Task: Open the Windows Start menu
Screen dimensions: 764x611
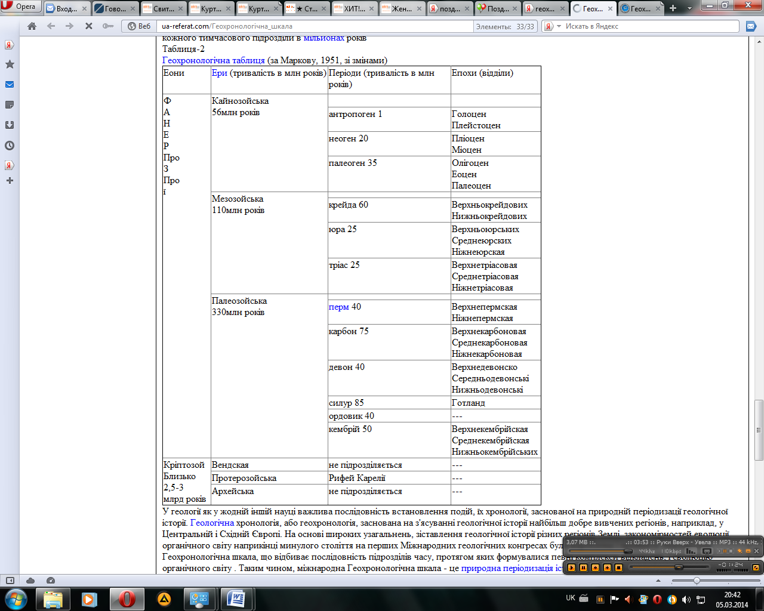Action: [16, 598]
